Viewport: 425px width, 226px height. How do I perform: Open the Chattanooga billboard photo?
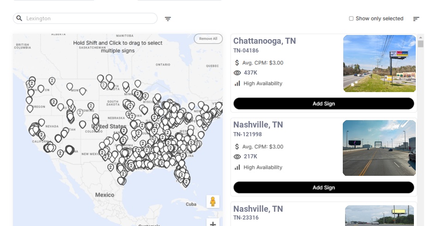coord(379,64)
